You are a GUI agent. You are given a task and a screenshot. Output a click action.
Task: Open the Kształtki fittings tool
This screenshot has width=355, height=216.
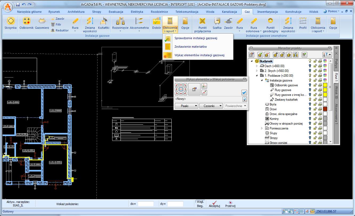pos(104,23)
